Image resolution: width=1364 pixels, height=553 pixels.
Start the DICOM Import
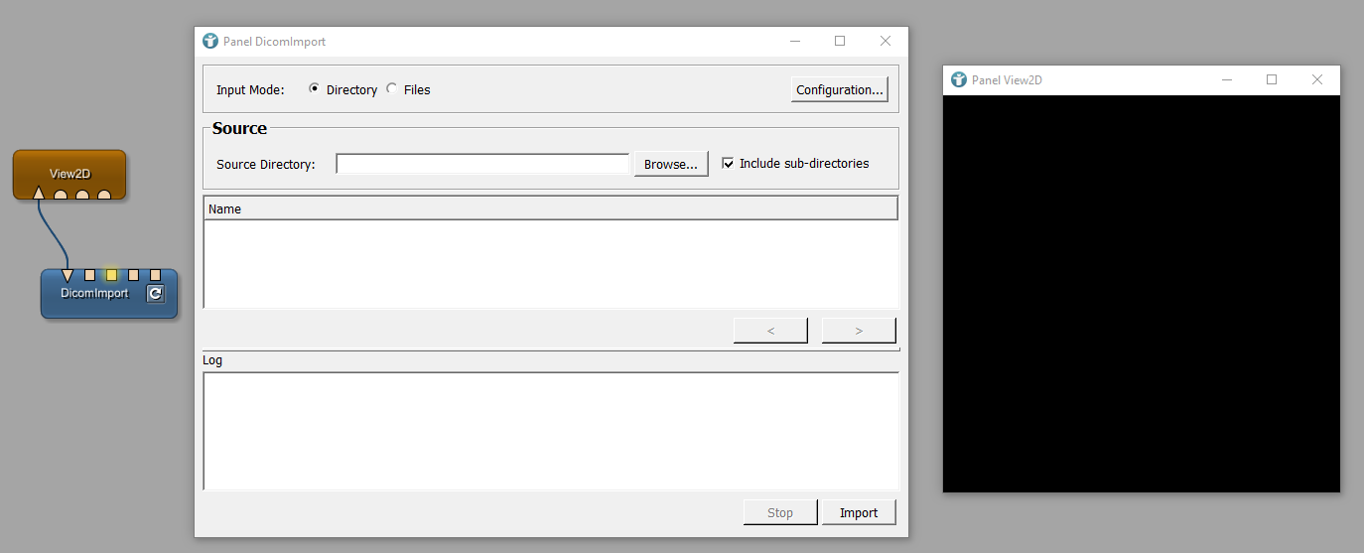pos(858,512)
